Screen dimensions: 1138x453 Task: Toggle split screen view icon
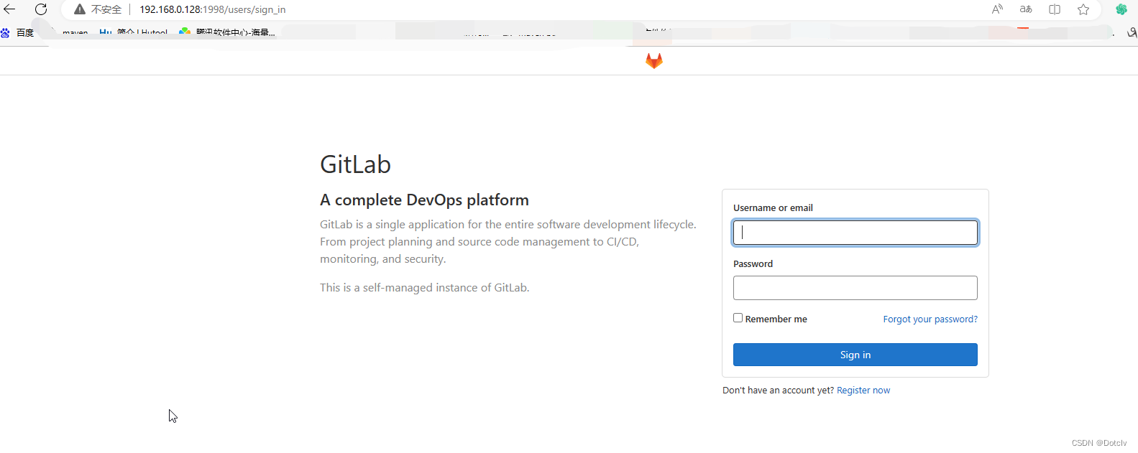coord(1055,9)
